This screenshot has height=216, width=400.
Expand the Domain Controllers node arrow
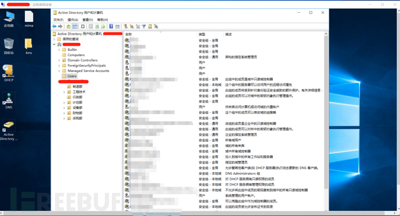[59, 60]
